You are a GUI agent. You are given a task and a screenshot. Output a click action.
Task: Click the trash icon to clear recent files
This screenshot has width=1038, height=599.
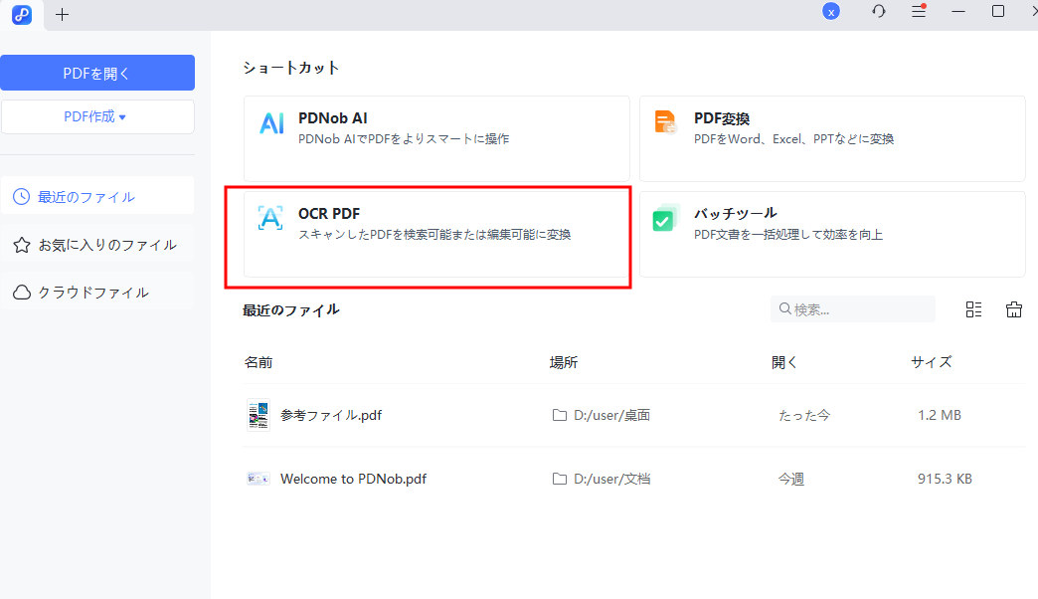(x=1014, y=309)
